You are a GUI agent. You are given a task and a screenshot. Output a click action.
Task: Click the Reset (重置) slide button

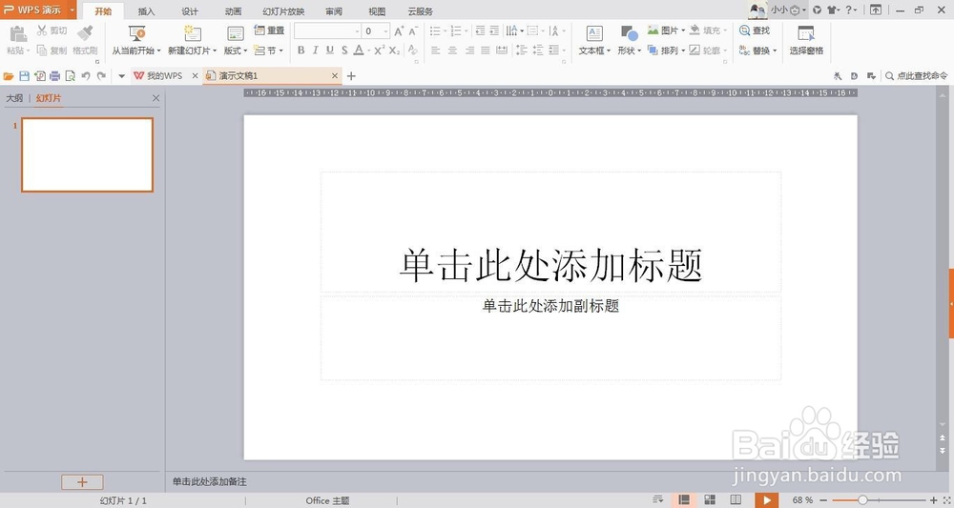click(269, 30)
